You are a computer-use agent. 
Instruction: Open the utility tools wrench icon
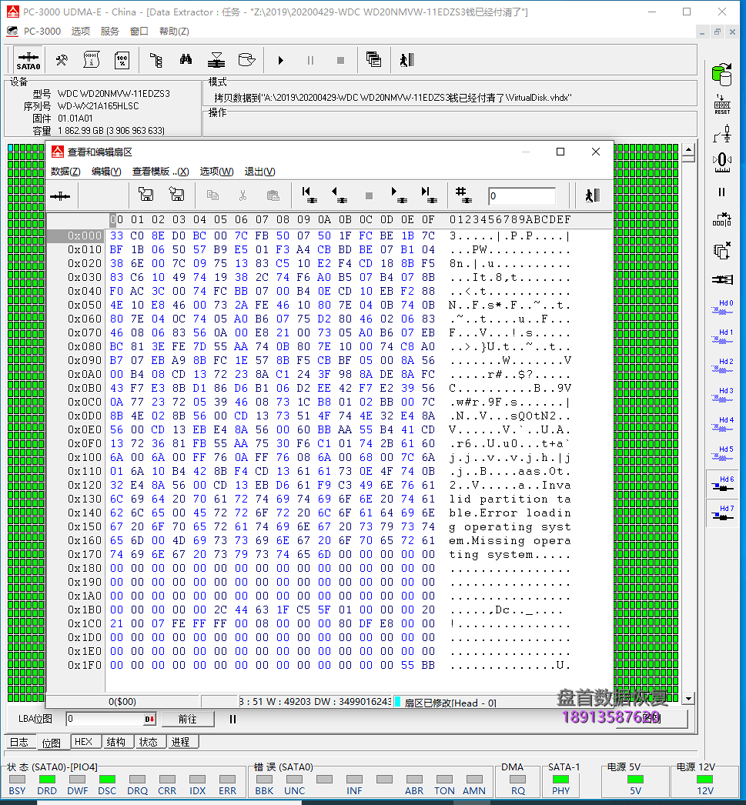(x=62, y=61)
